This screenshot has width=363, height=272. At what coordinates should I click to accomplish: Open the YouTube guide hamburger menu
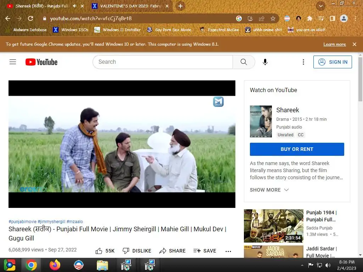click(13, 62)
